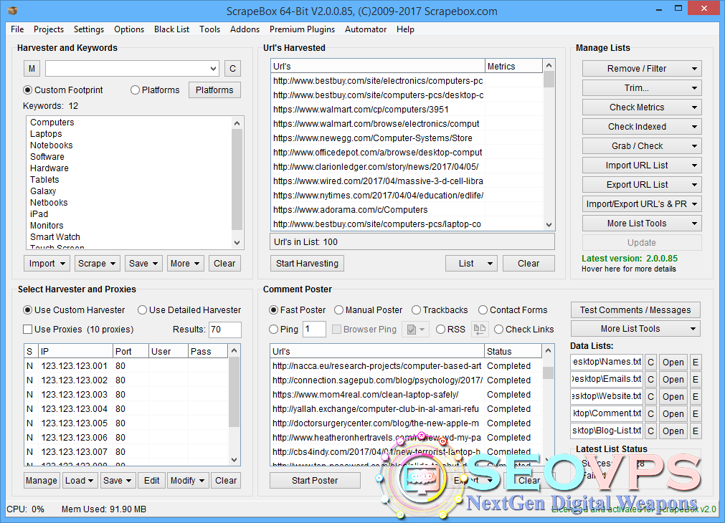
Task: Click the Ping count input field
Action: tap(314, 330)
